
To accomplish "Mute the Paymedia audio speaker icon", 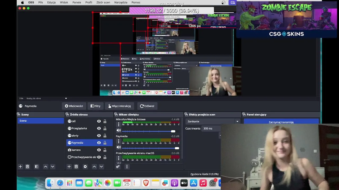I will click(119, 147).
